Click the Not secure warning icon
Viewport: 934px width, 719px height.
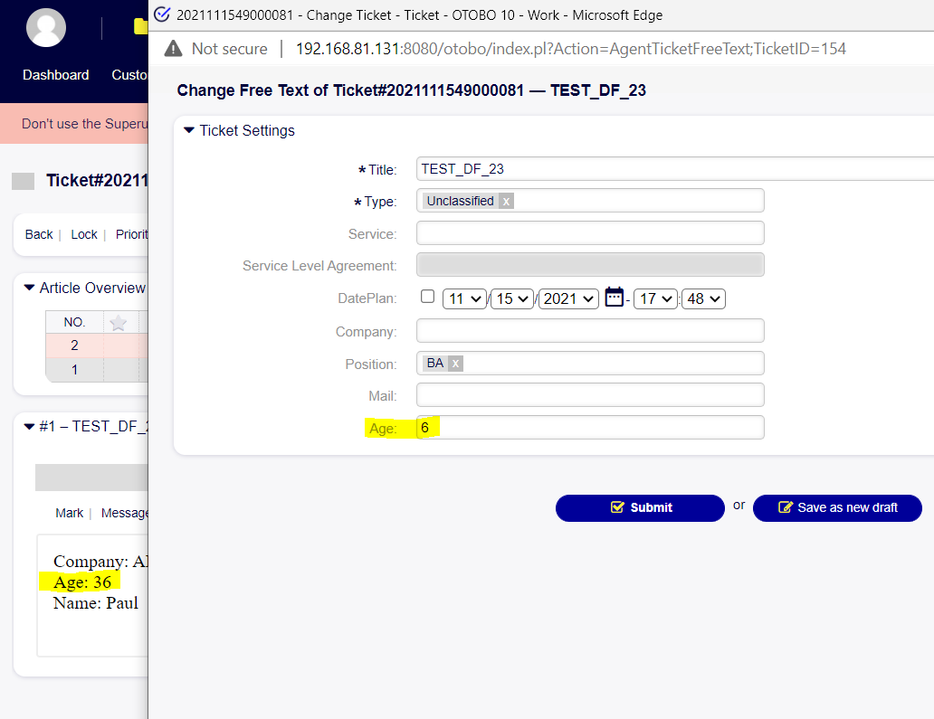[x=172, y=48]
